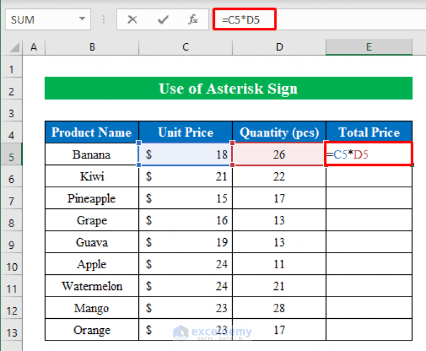Select Kiwi's quantity cell of 22

(279, 176)
